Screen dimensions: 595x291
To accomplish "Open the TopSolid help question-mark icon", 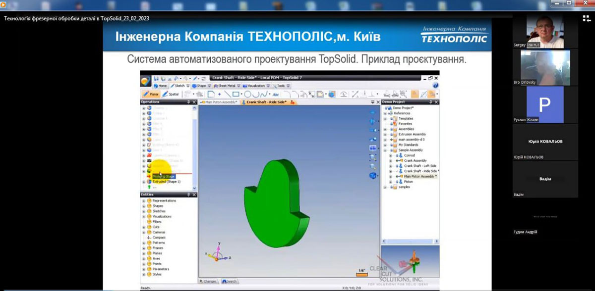I will (436, 86).
